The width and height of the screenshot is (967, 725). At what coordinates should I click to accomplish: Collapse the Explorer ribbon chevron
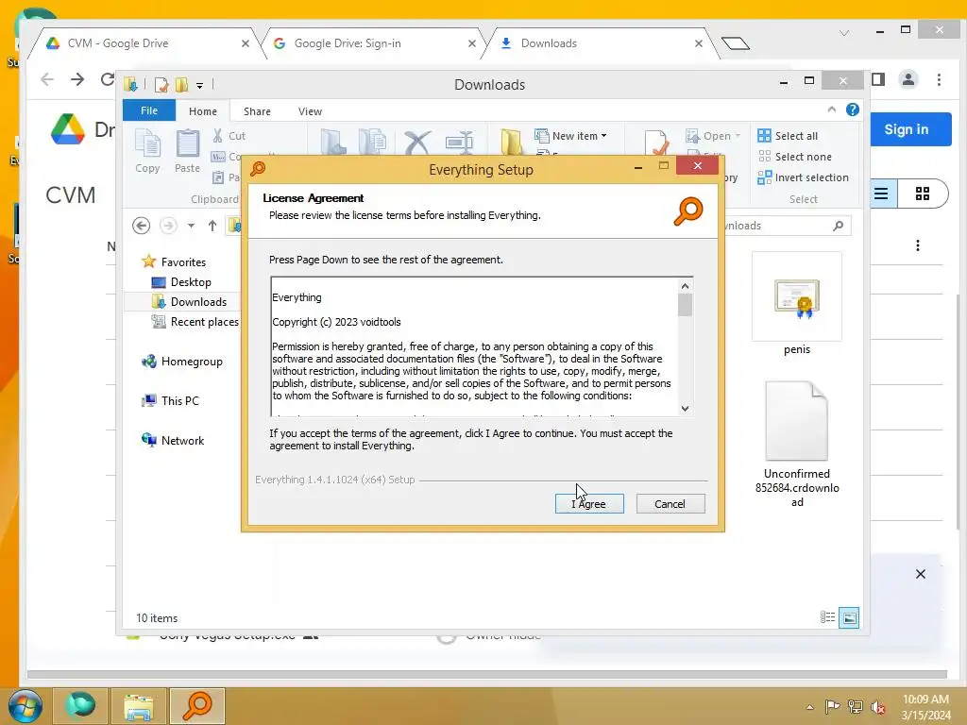point(832,110)
